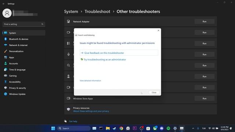Click the magnifier icon in Find a setting
This screenshot has height=132, width=235.
coord(43,24)
